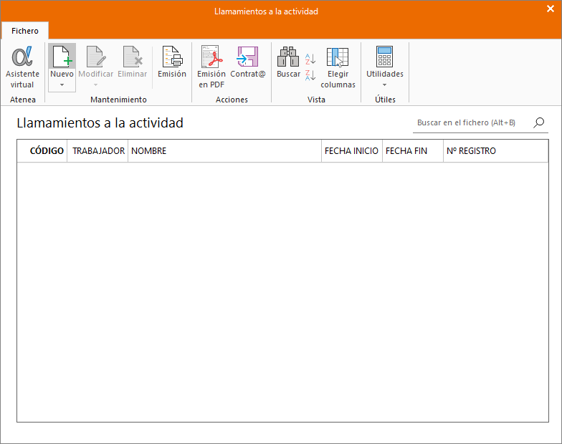
Task: Click the magnifier search icon
Action: click(539, 123)
